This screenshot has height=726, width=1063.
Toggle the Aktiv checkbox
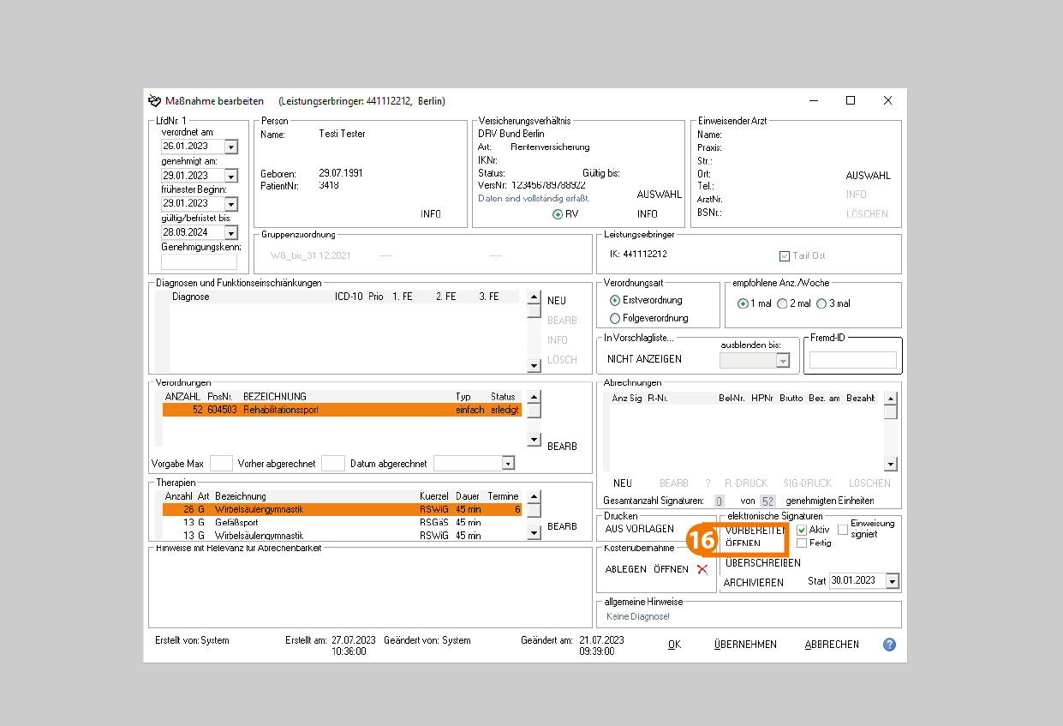[x=802, y=530]
